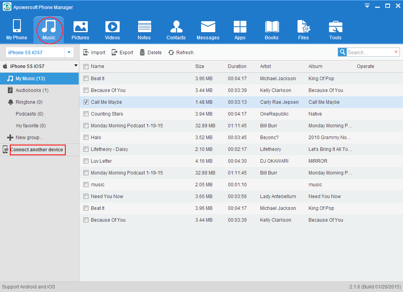The width and height of the screenshot is (403, 292).
Task: Go to the Videos section icon
Action: [112, 27]
